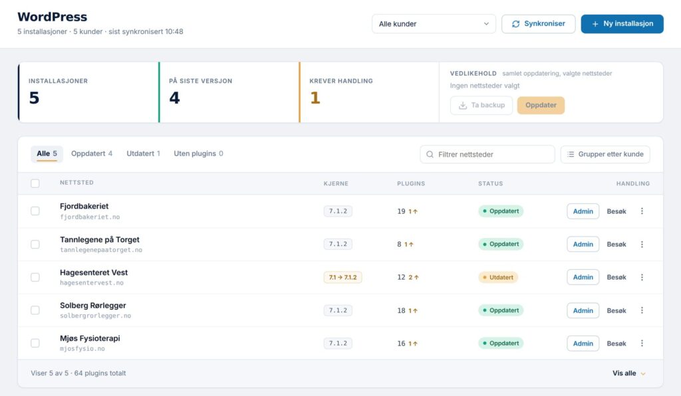This screenshot has width=681, height=396.
Task: Open more options for Tannlegene på Torget
Action: pos(642,245)
